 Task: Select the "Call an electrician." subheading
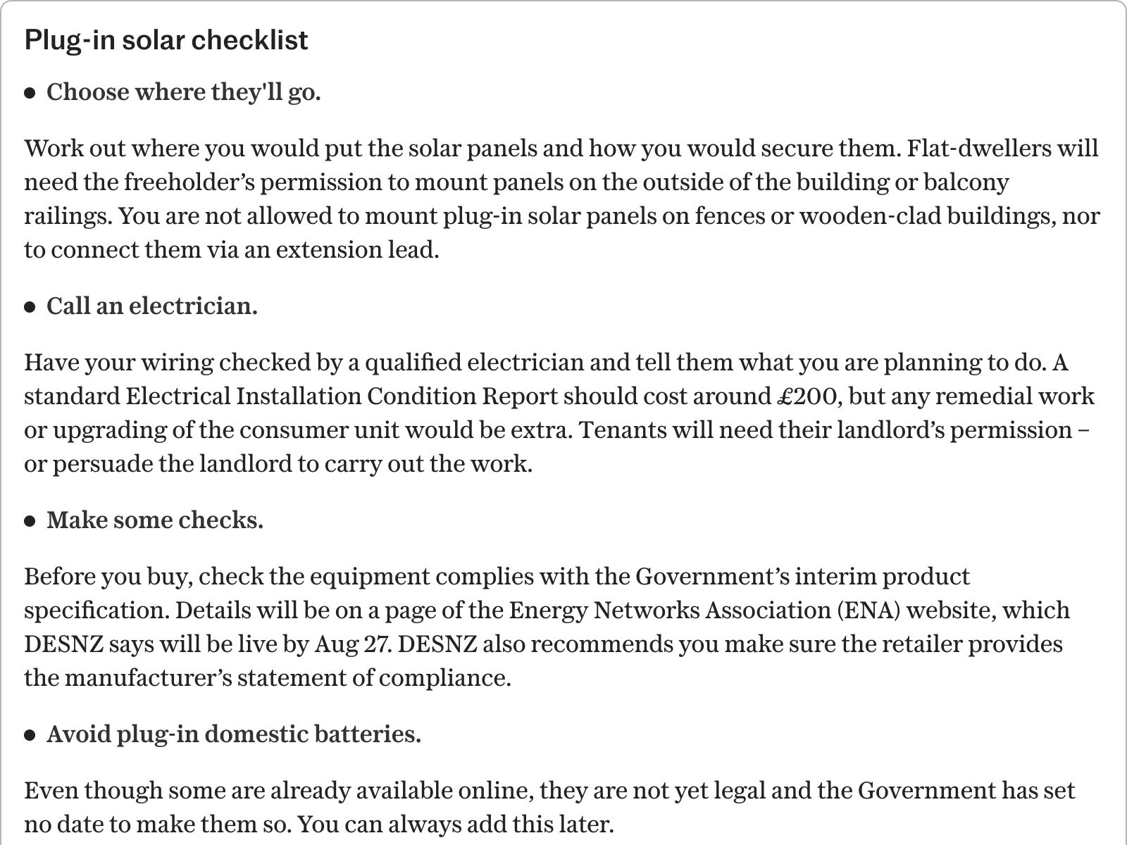(x=152, y=306)
